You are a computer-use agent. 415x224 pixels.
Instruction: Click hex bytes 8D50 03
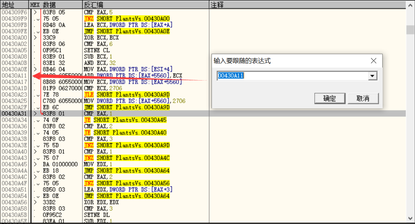tap(54, 190)
